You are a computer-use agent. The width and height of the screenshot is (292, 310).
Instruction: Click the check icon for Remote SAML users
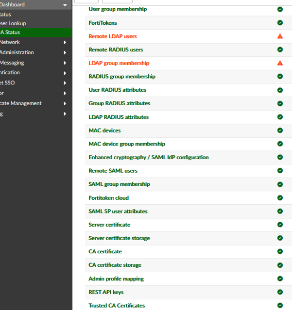coord(280,170)
